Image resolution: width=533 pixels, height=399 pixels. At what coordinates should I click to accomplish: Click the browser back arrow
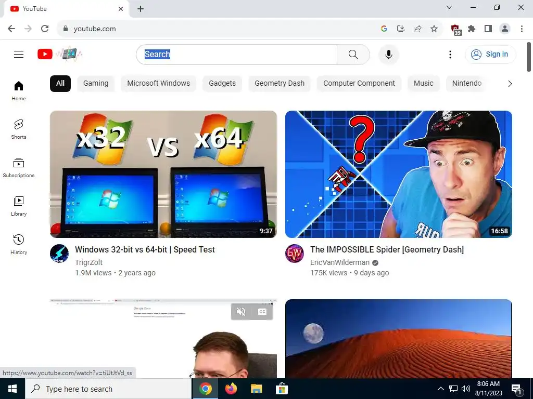point(11,29)
